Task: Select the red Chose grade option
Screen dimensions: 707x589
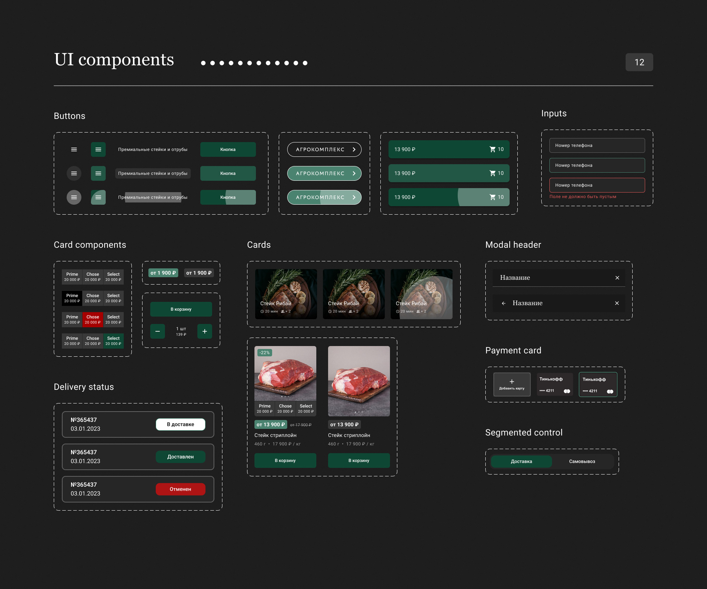Action: point(93,320)
